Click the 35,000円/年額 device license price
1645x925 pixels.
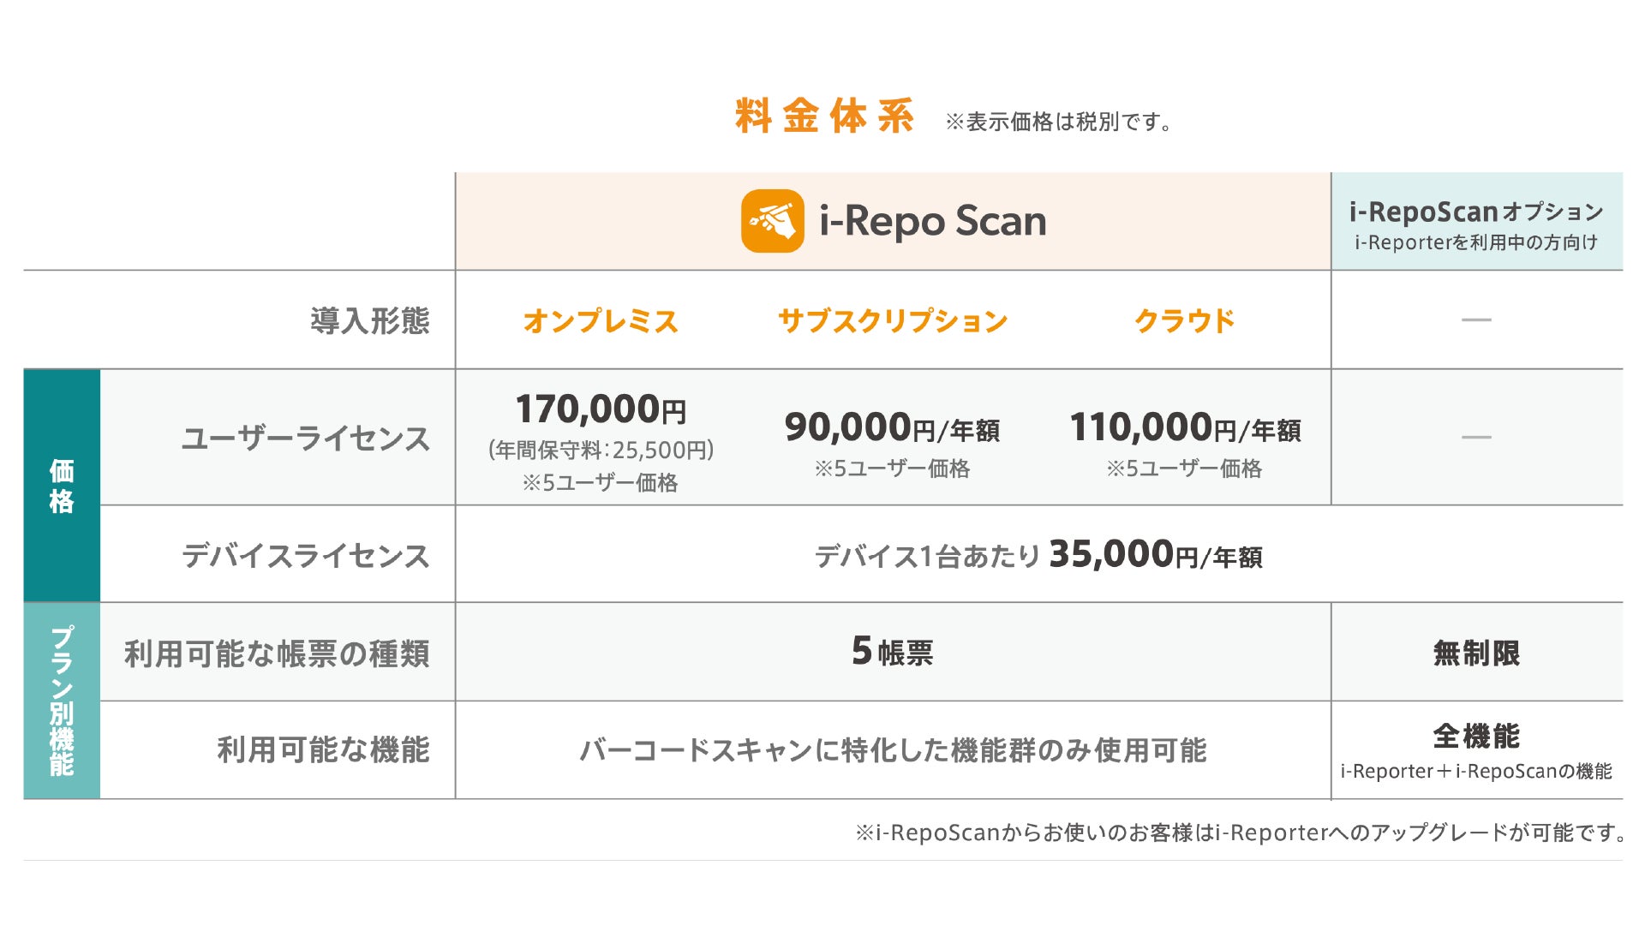(x=1155, y=555)
